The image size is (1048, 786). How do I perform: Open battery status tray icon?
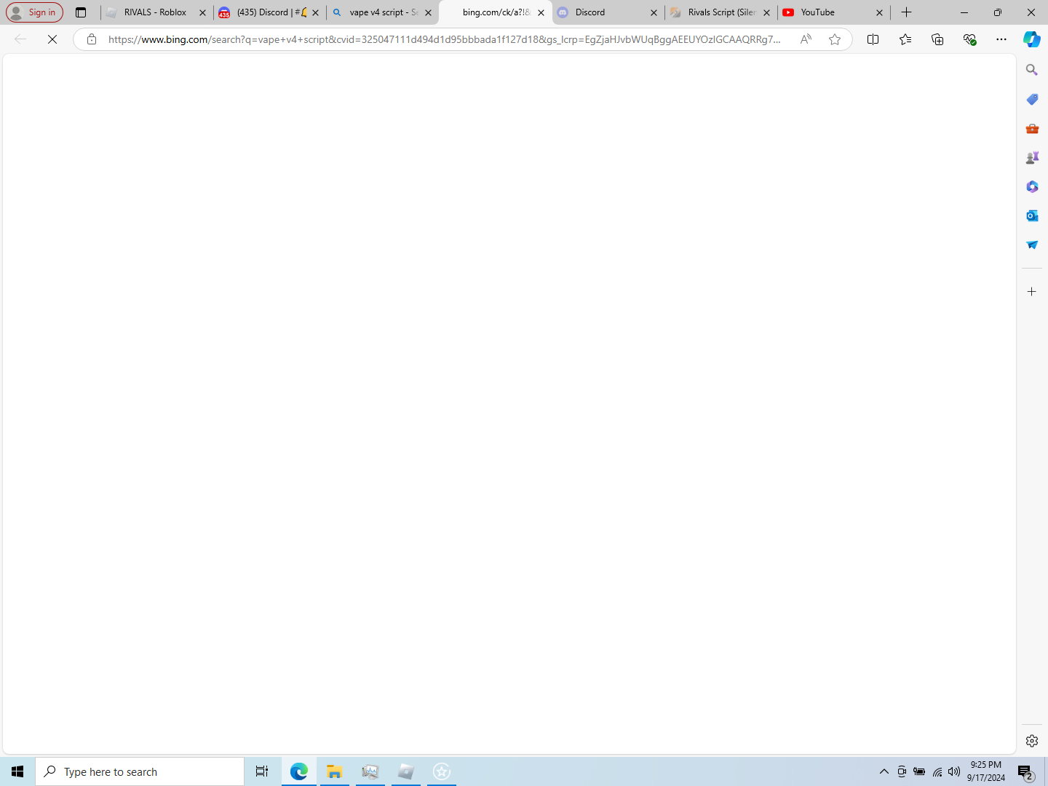coord(919,771)
